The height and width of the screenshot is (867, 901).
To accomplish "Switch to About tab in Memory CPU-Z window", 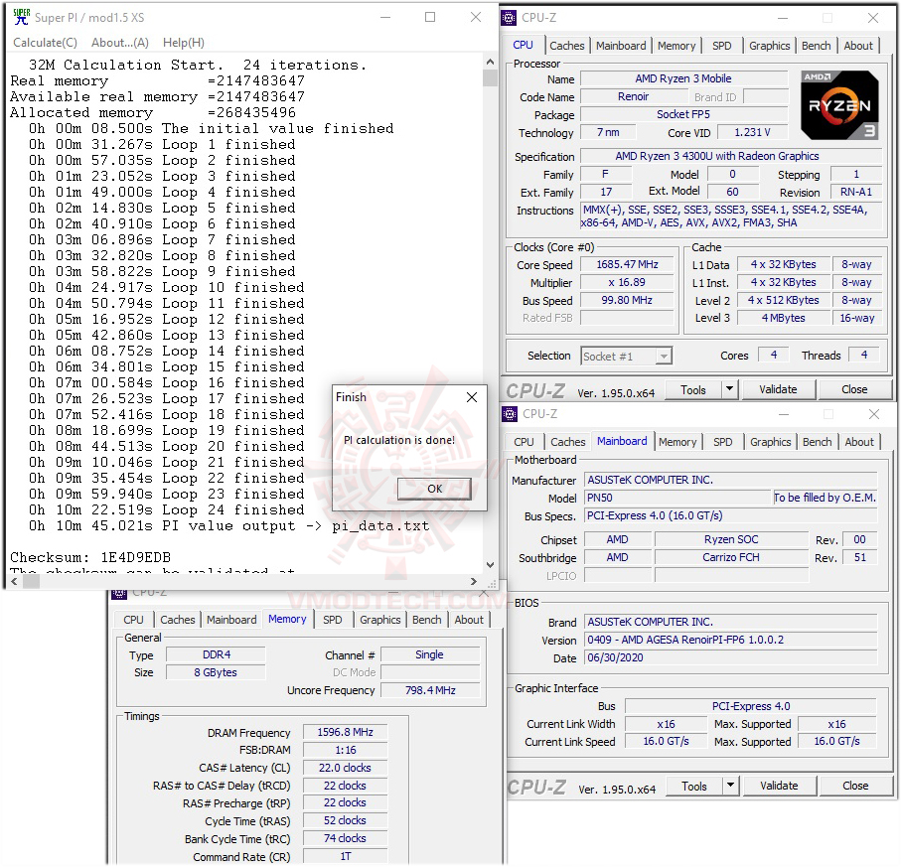I will (x=469, y=620).
